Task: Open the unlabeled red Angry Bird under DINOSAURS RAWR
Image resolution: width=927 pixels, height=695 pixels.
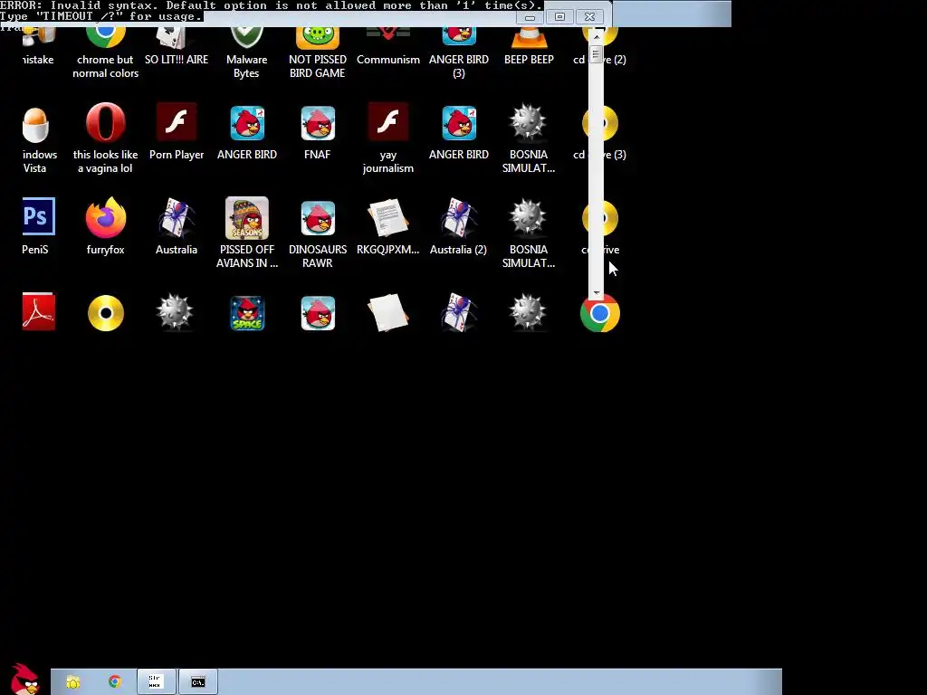Action: click(x=318, y=313)
